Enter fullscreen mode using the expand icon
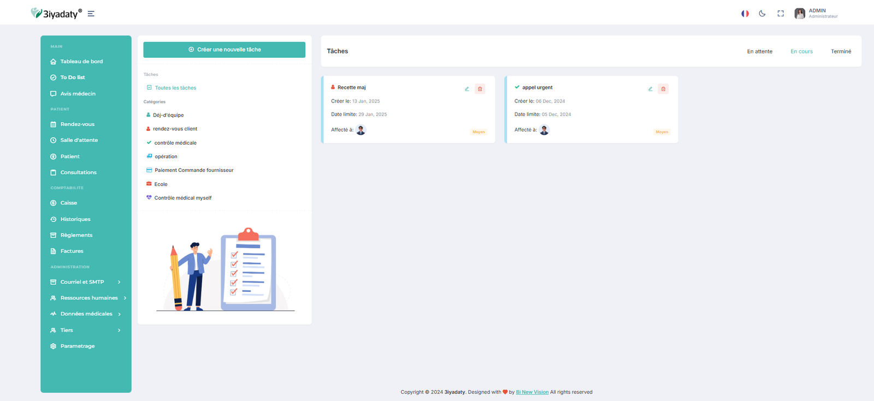The width and height of the screenshot is (874, 401). [x=781, y=14]
